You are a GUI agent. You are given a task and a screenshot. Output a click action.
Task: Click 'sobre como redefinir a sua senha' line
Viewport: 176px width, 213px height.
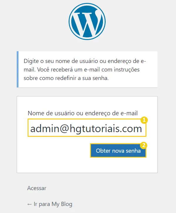point(66,78)
